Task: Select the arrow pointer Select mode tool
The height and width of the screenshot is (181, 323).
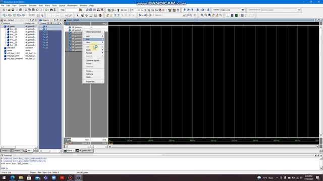Action: pos(78,16)
